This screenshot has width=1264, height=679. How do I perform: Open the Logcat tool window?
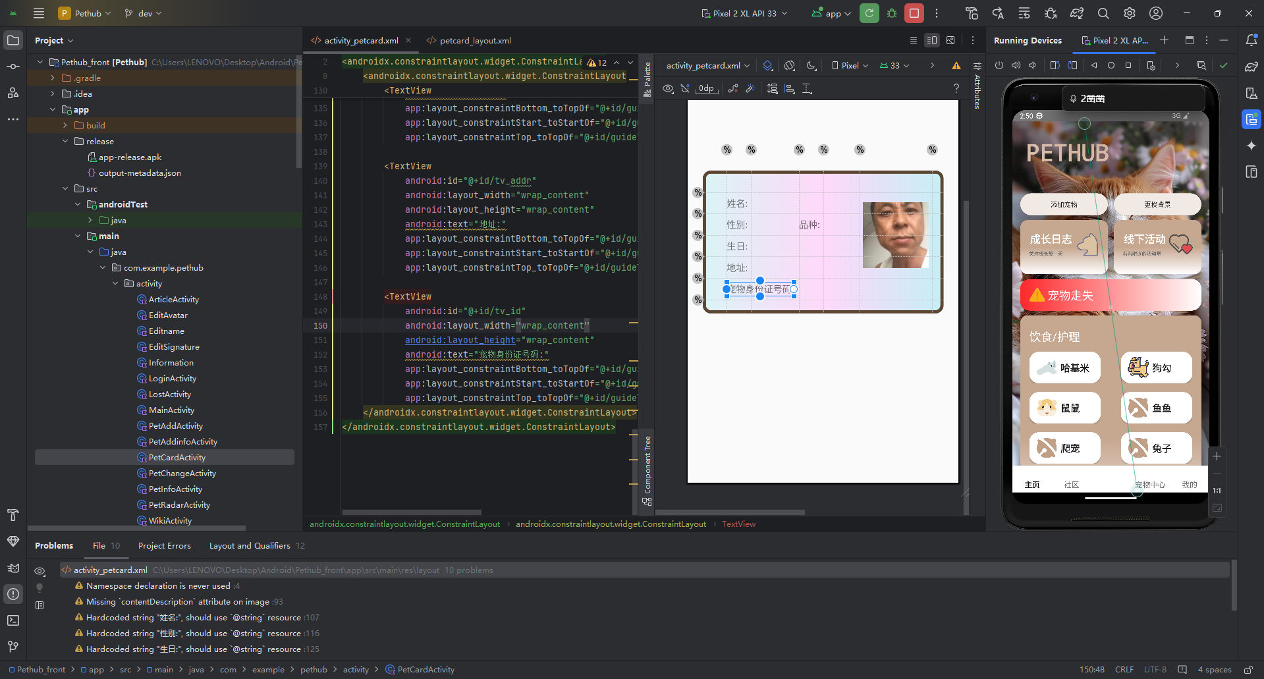point(13,568)
